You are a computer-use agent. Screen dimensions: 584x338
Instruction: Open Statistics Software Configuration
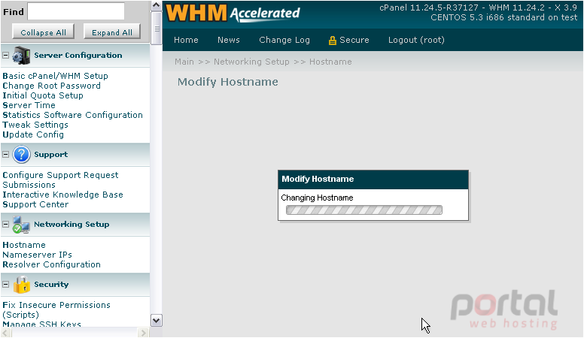[x=73, y=115]
